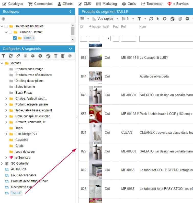Viewport: 193px width, 203px height.
Task: Click the Boutiques tree scrollbar down arrow
Action: (x=73, y=40)
